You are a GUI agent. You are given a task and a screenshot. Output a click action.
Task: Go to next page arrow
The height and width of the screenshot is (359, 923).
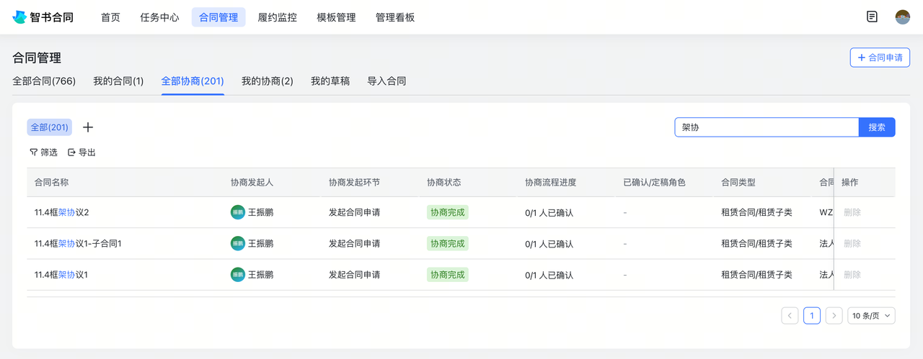point(834,315)
